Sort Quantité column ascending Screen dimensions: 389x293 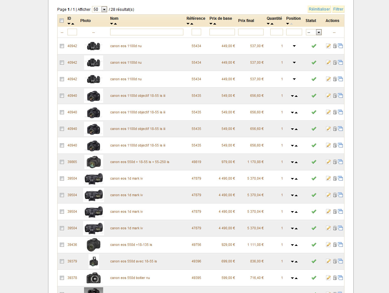coord(272,24)
